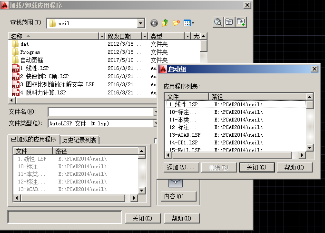The width and height of the screenshot is (325, 233).
Task: Close the 启动组 dialog with X
Action: click(315, 69)
